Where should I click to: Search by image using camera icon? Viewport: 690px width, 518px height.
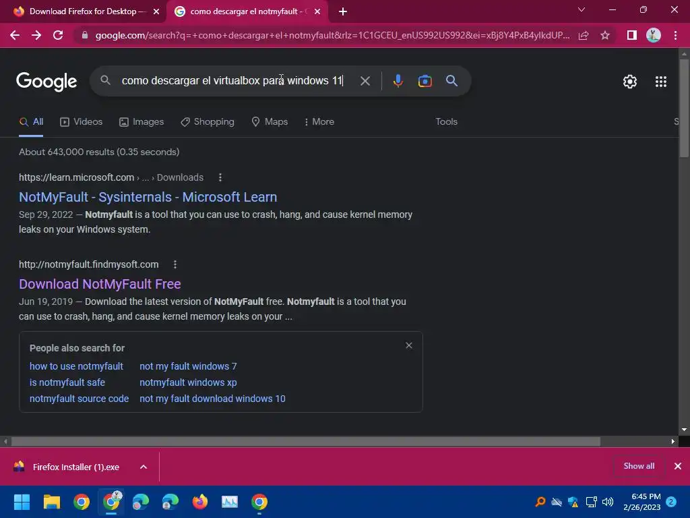425,81
